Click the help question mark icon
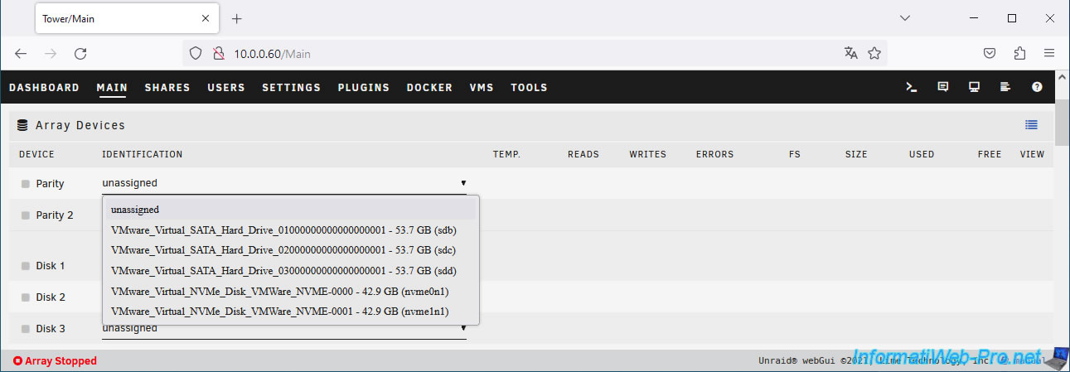Screen dimensions: 1070x372 1037,87
